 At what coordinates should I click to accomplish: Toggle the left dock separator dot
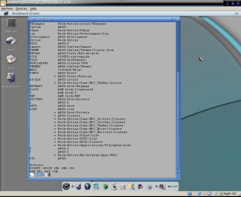pos(73,186)
